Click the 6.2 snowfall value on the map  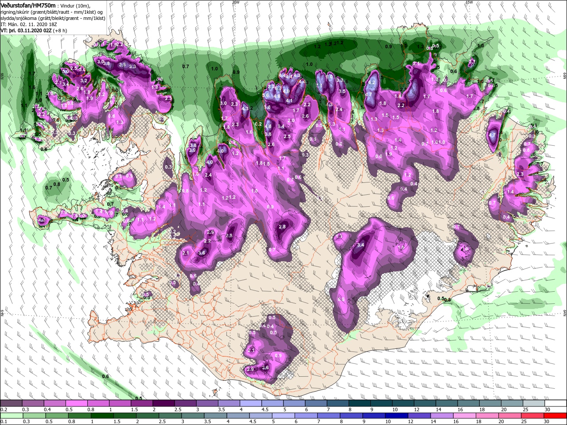click(372, 82)
